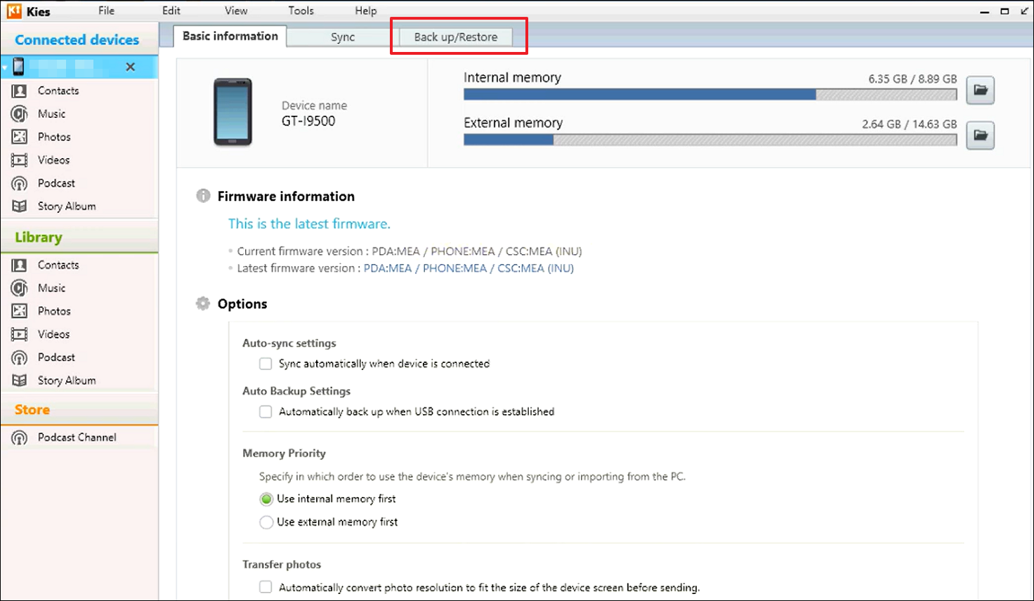Open Videos icon in the Library section
The image size is (1034, 601).
pos(20,334)
